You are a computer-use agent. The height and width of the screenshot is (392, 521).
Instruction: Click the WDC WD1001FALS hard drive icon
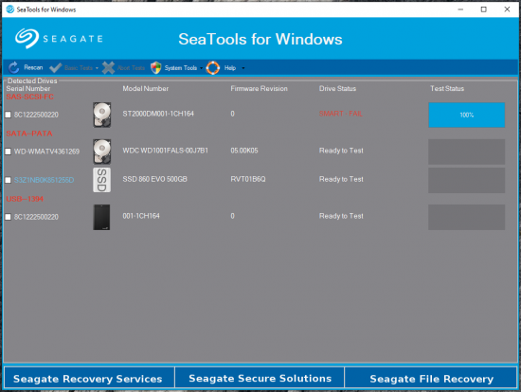(x=102, y=151)
